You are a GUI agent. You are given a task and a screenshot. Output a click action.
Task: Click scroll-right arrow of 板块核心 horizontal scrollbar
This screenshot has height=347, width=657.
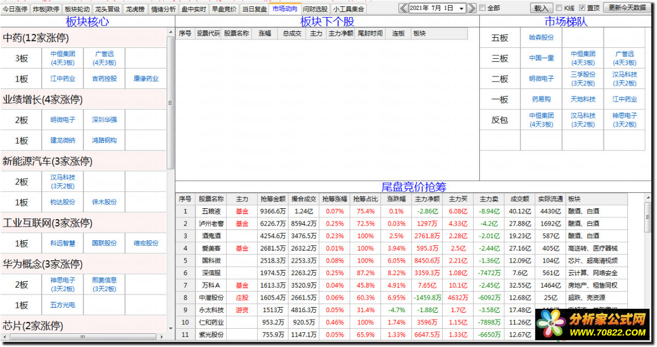[x=162, y=337]
